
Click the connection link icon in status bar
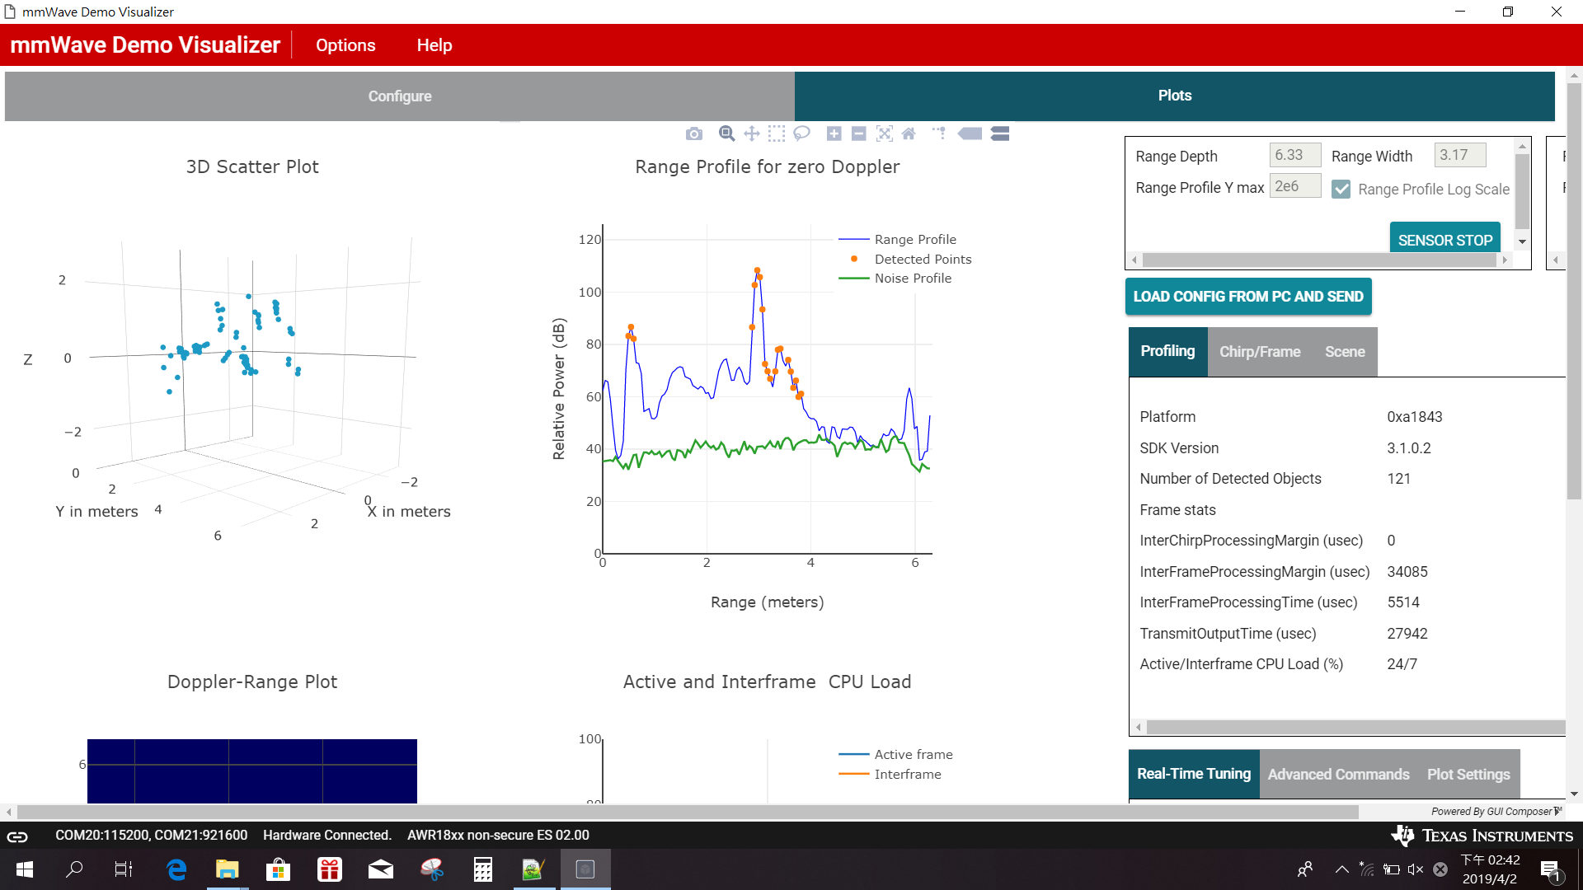pyautogui.click(x=17, y=836)
